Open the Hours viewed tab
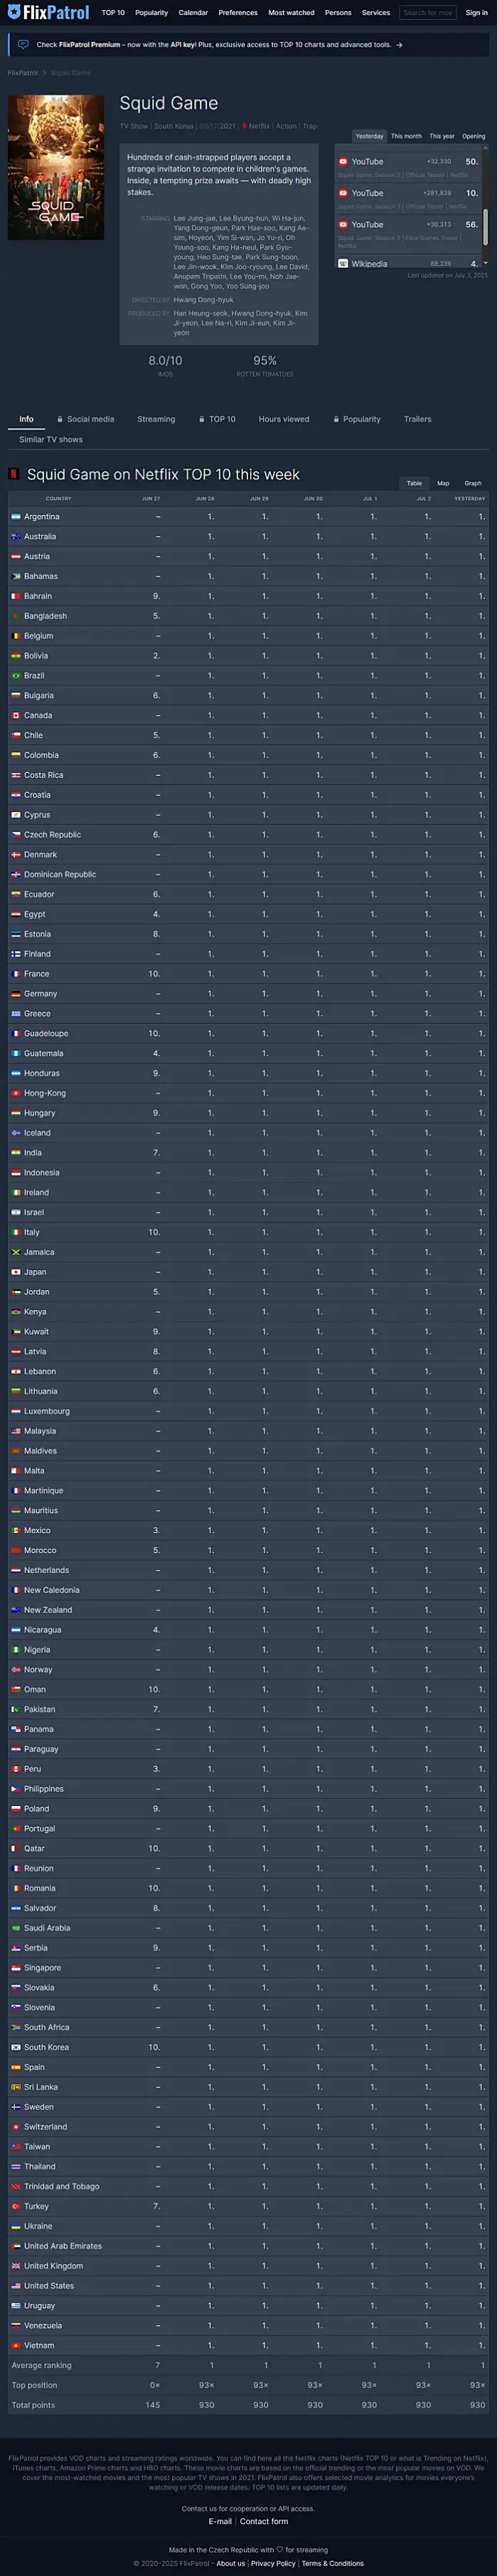The height and width of the screenshot is (2576, 497). [284, 419]
